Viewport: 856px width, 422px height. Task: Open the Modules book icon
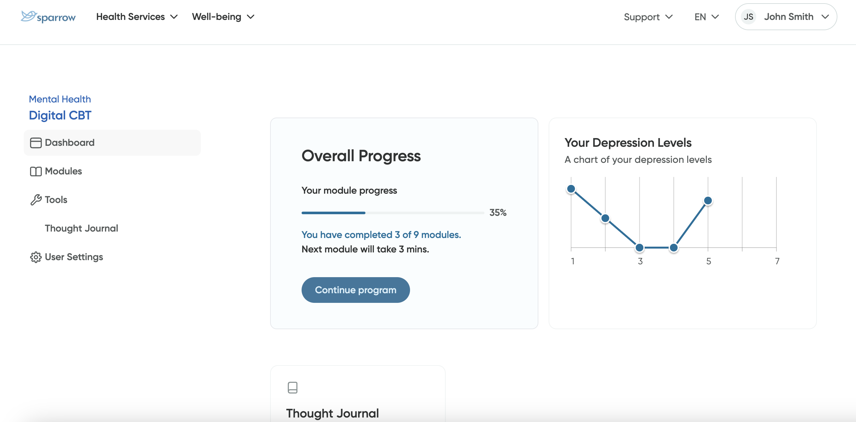[36, 171]
